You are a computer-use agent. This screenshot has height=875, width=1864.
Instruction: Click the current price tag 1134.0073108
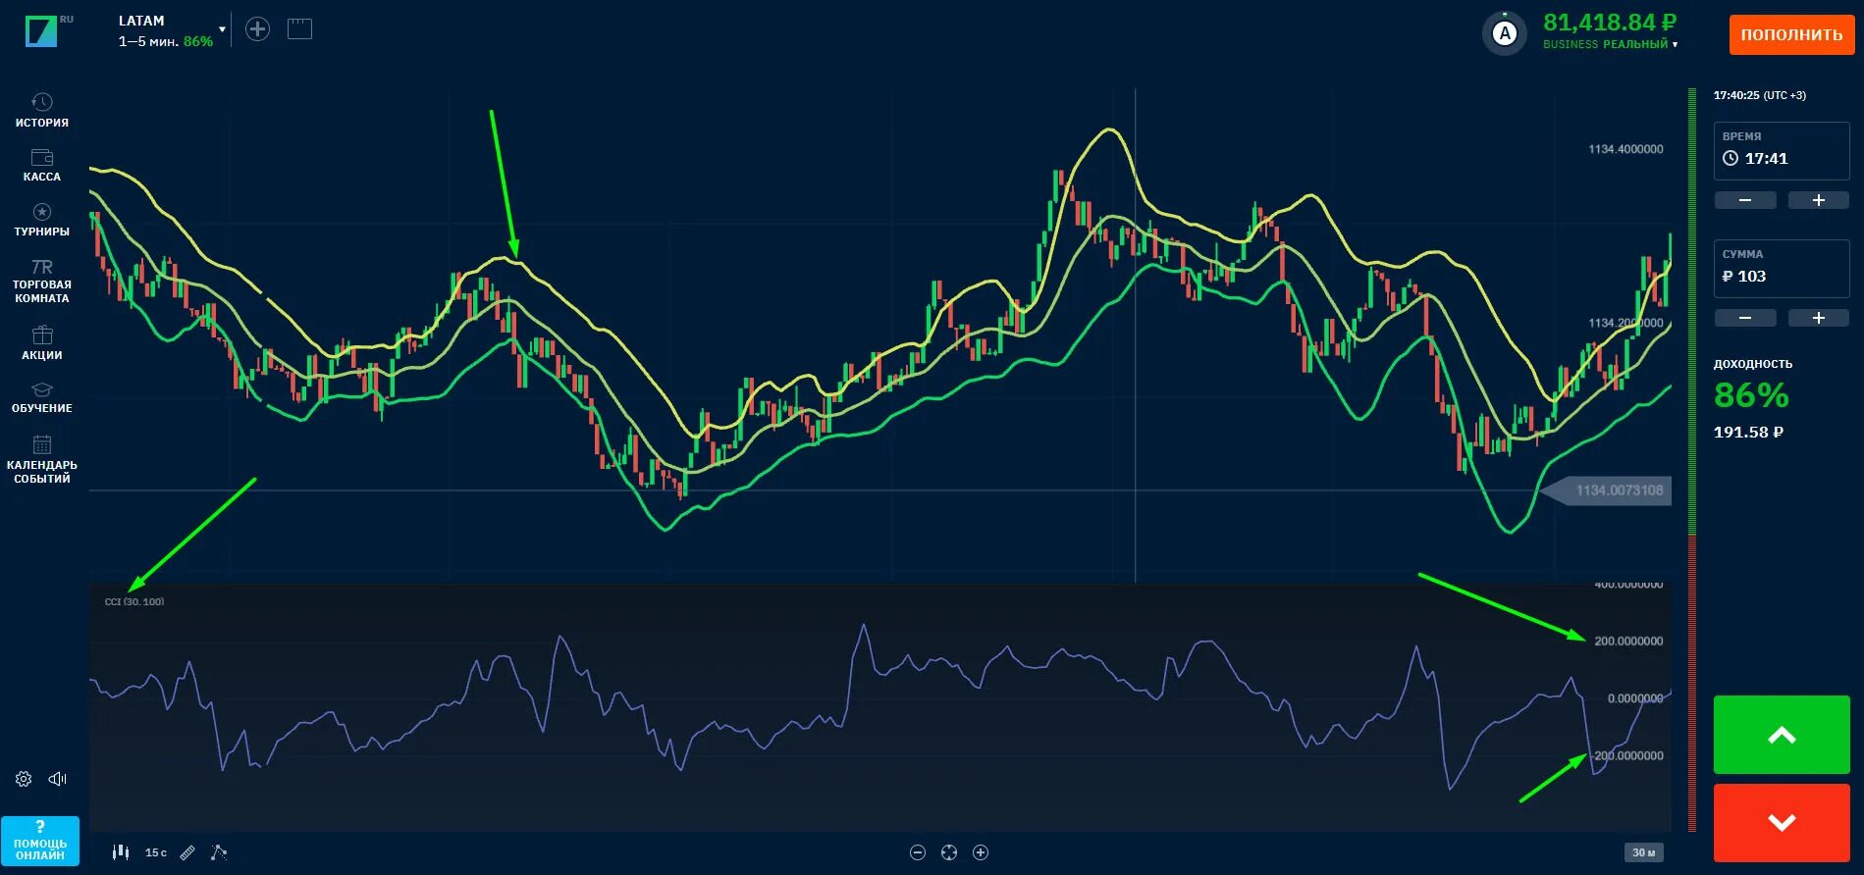pos(1607,490)
